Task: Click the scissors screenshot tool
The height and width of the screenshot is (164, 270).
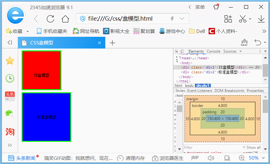Action: (x=243, y=19)
